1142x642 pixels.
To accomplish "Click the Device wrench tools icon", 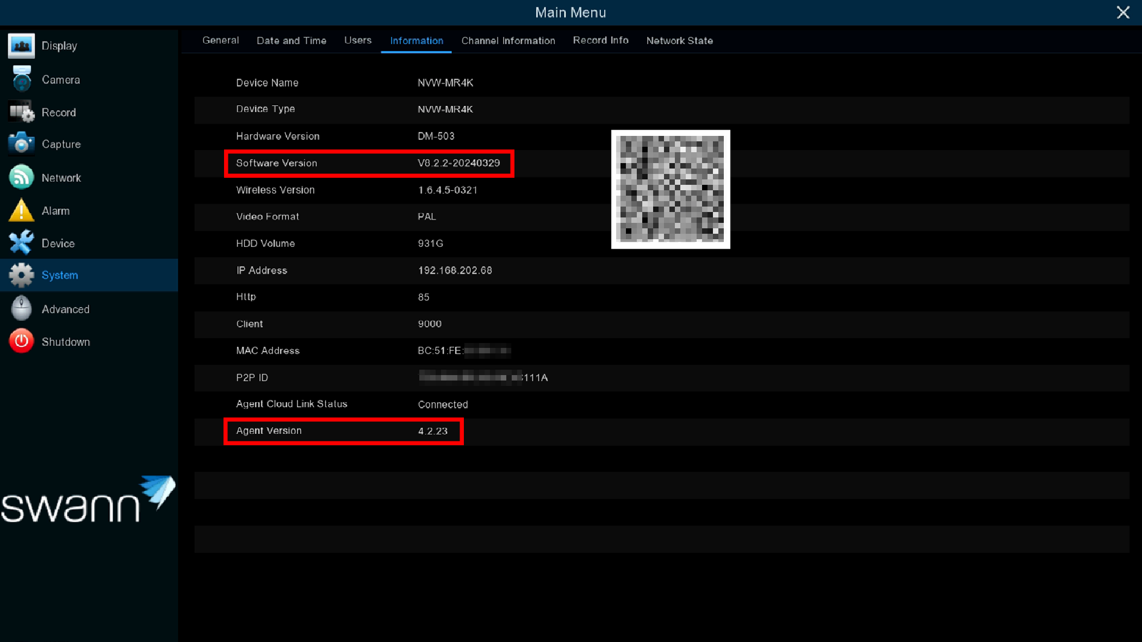I will pyautogui.click(x=21, y=243).
